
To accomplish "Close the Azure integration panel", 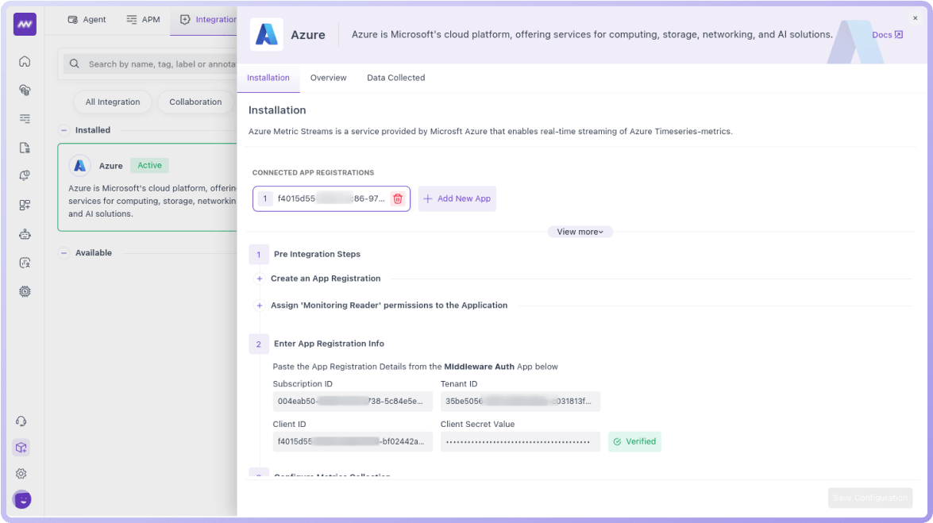I will pos(916,18).
